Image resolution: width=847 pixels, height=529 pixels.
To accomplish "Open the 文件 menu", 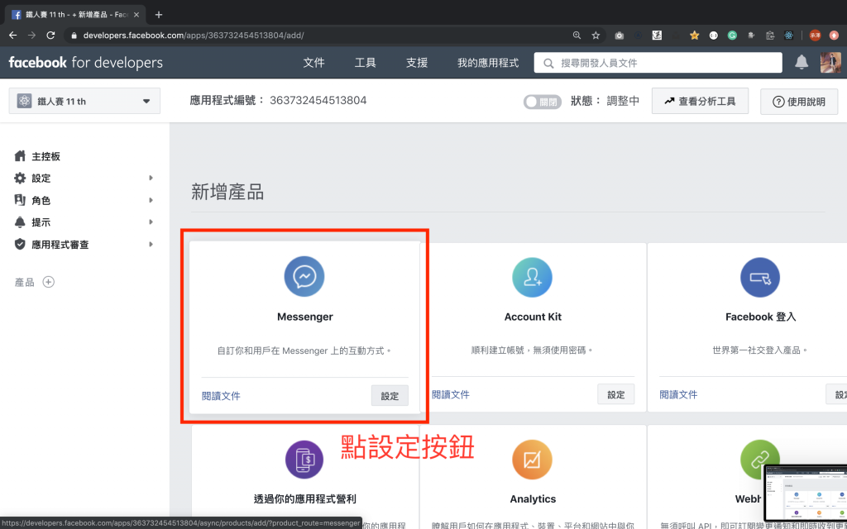I will coord(313,63).
